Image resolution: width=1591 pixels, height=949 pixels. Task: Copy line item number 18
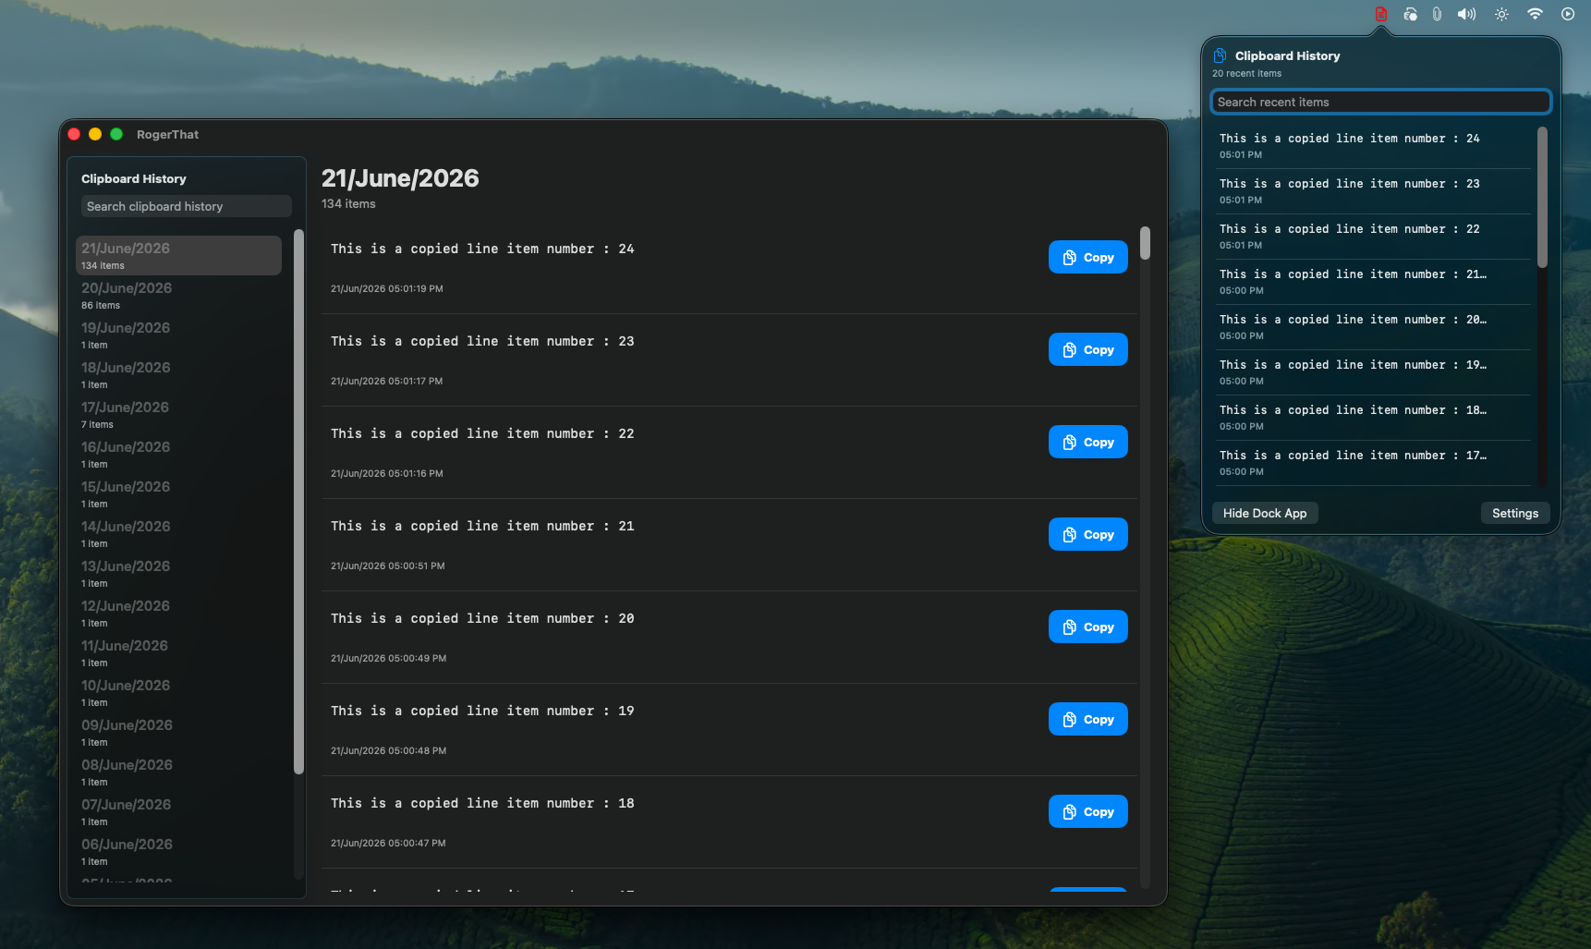pos(1087,811)
